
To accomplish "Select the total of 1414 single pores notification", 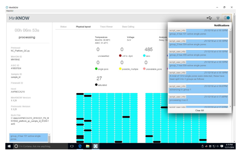I will 198,77.
